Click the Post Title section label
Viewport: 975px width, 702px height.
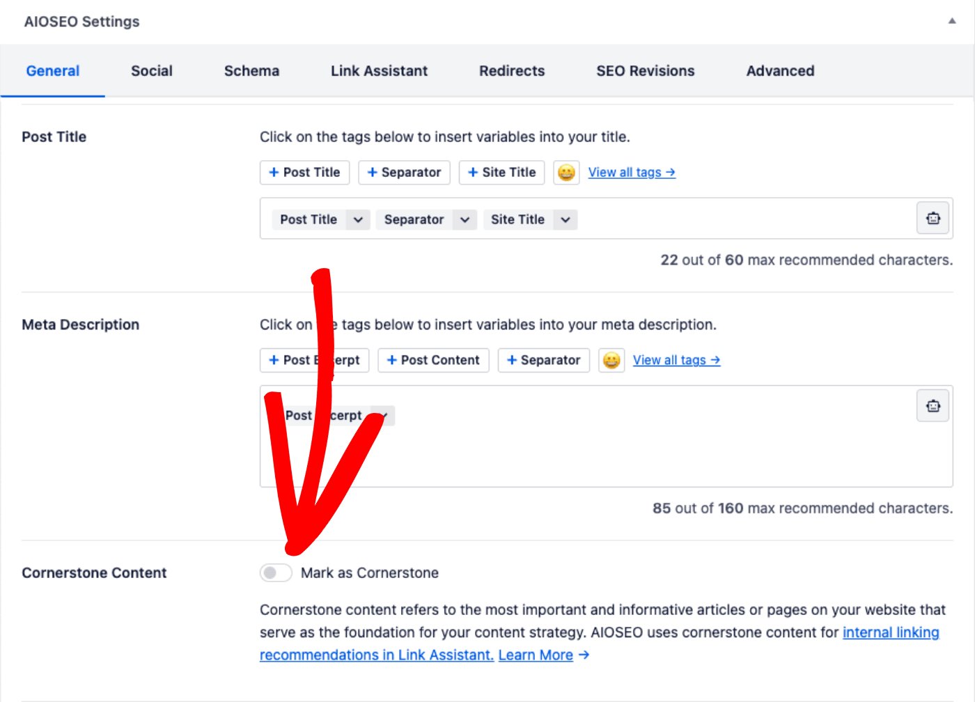(x=54, y=137)
